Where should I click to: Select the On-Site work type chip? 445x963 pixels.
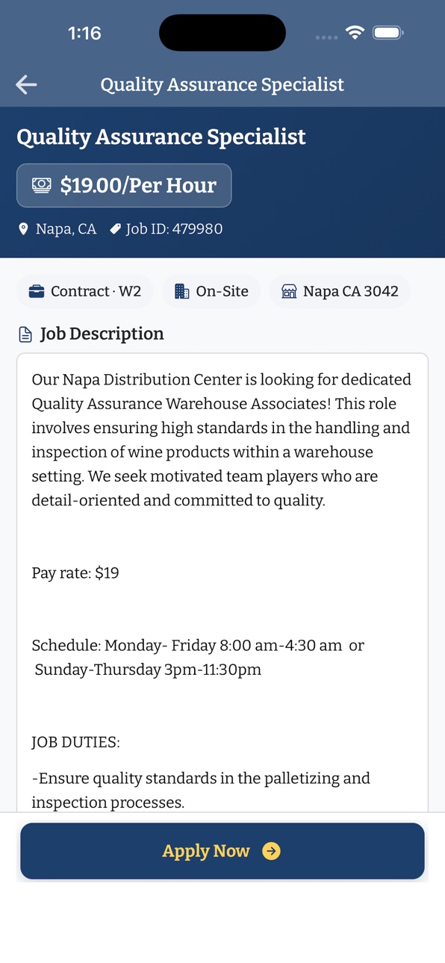(x=211, y=291)
